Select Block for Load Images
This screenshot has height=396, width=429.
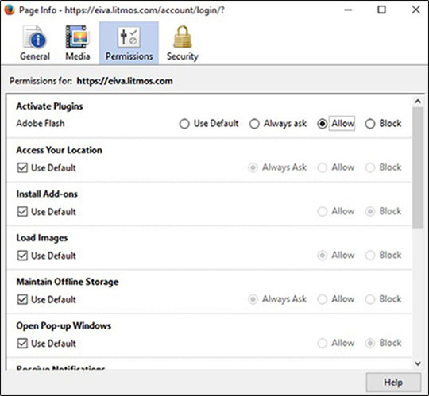point(370,256)
